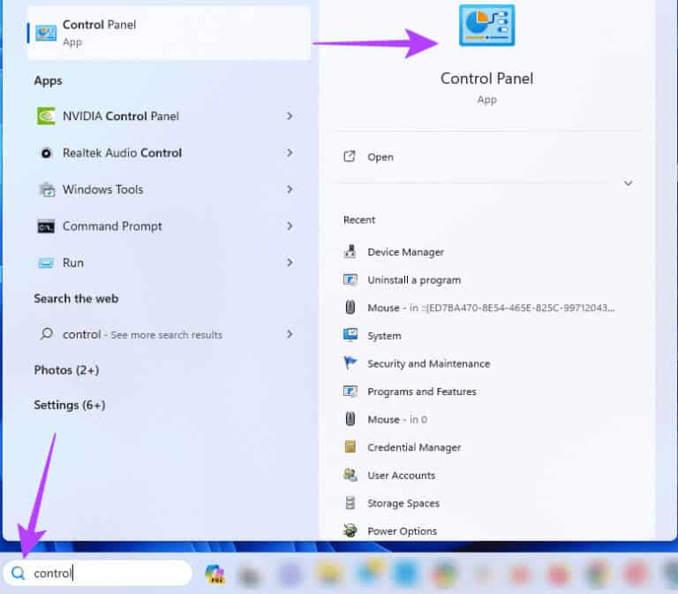678x594 pixels.
Task: Click the taskbar search magnifier icon
Action: pyautogui.click(x=19, y=573)
